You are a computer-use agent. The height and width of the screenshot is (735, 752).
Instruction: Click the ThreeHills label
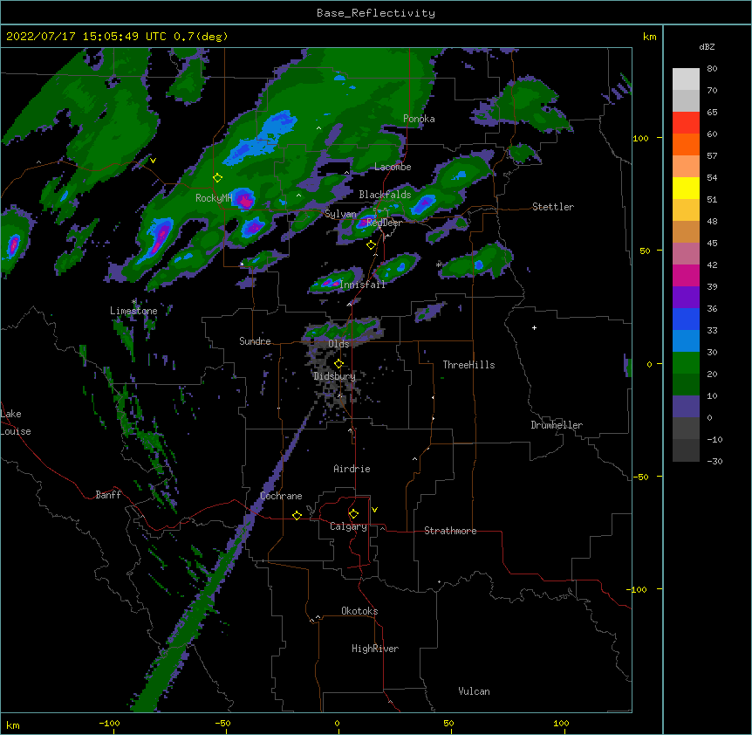point(468,365)
